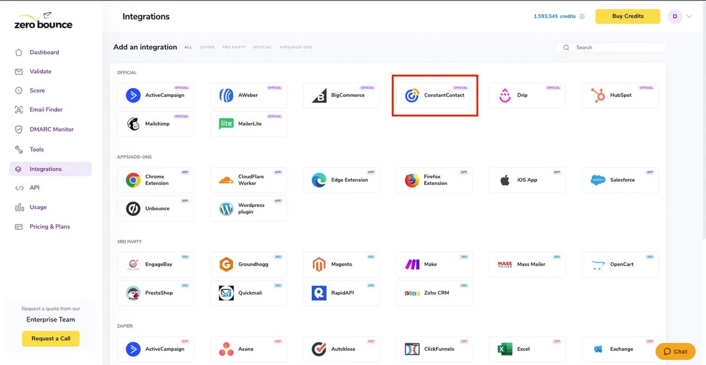Click the Drip logo icon

[x=505, y=95]
